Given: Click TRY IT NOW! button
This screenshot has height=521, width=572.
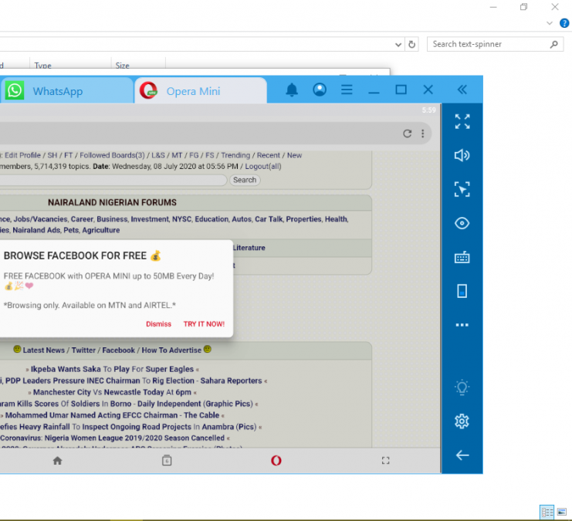Looking at the screenshot, I should tap(204, 324).
